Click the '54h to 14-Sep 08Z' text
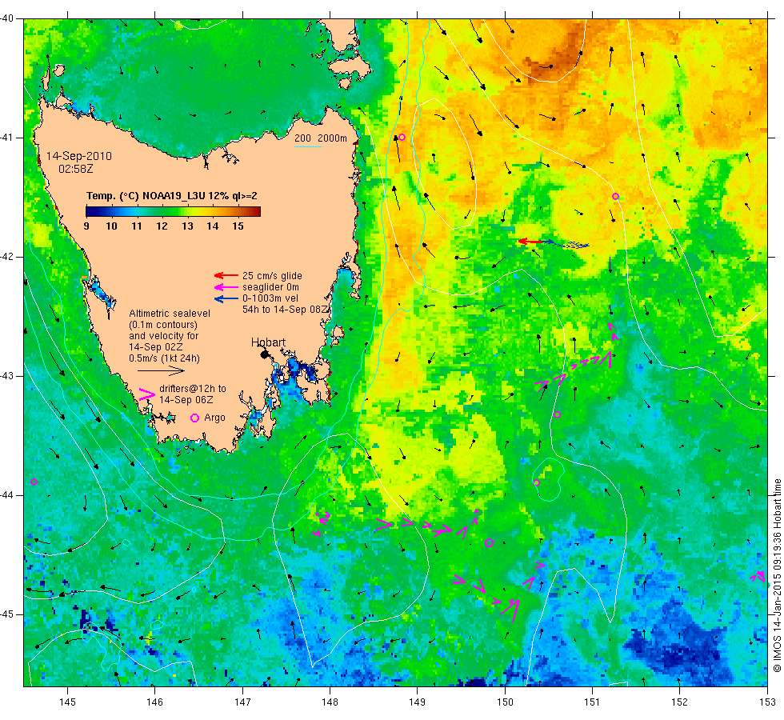This screenshot has width=784, height=720. [286, 310]
